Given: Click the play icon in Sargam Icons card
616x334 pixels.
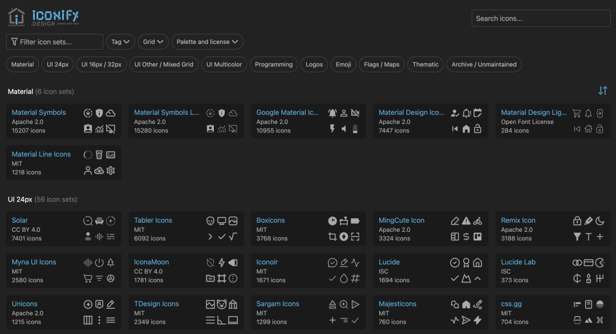Looking at the screenshot, I should [355, 304].
